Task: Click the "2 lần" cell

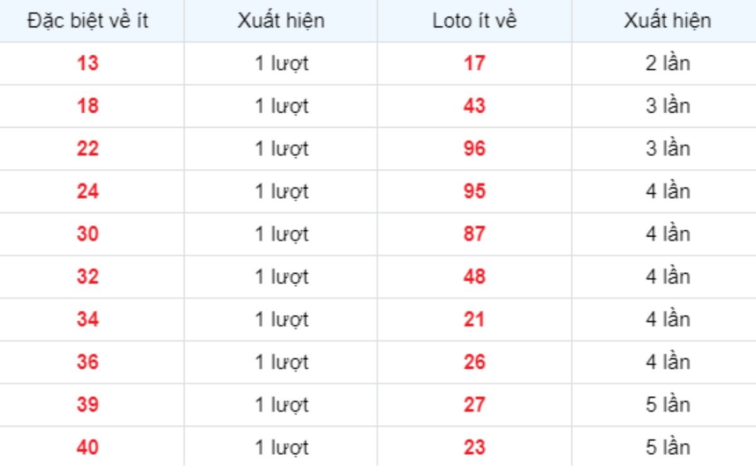Action: click(667, 64)
